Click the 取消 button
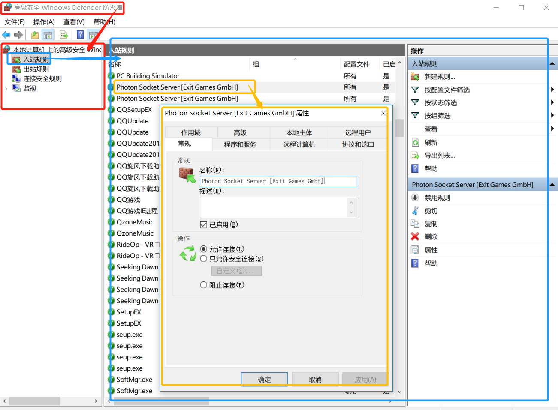Screen dimensions: 558x410 click(x=315, y=380)
